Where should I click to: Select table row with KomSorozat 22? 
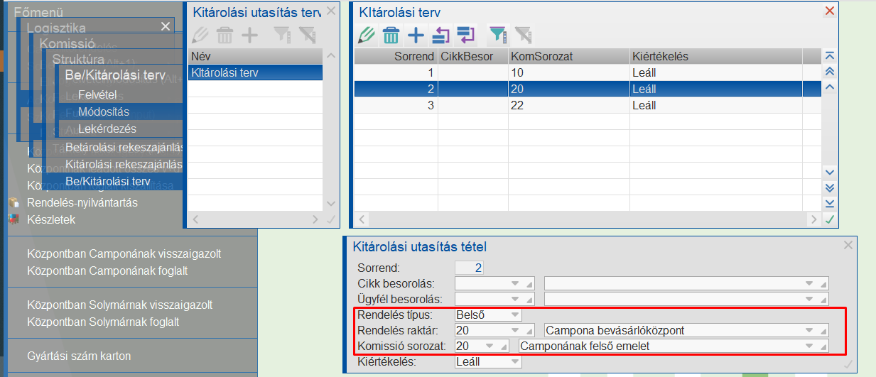pos(587,105)
